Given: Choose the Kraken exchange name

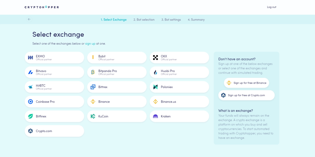Looking at the screenshot, I should pyautogui.click(x=166, y=116).
